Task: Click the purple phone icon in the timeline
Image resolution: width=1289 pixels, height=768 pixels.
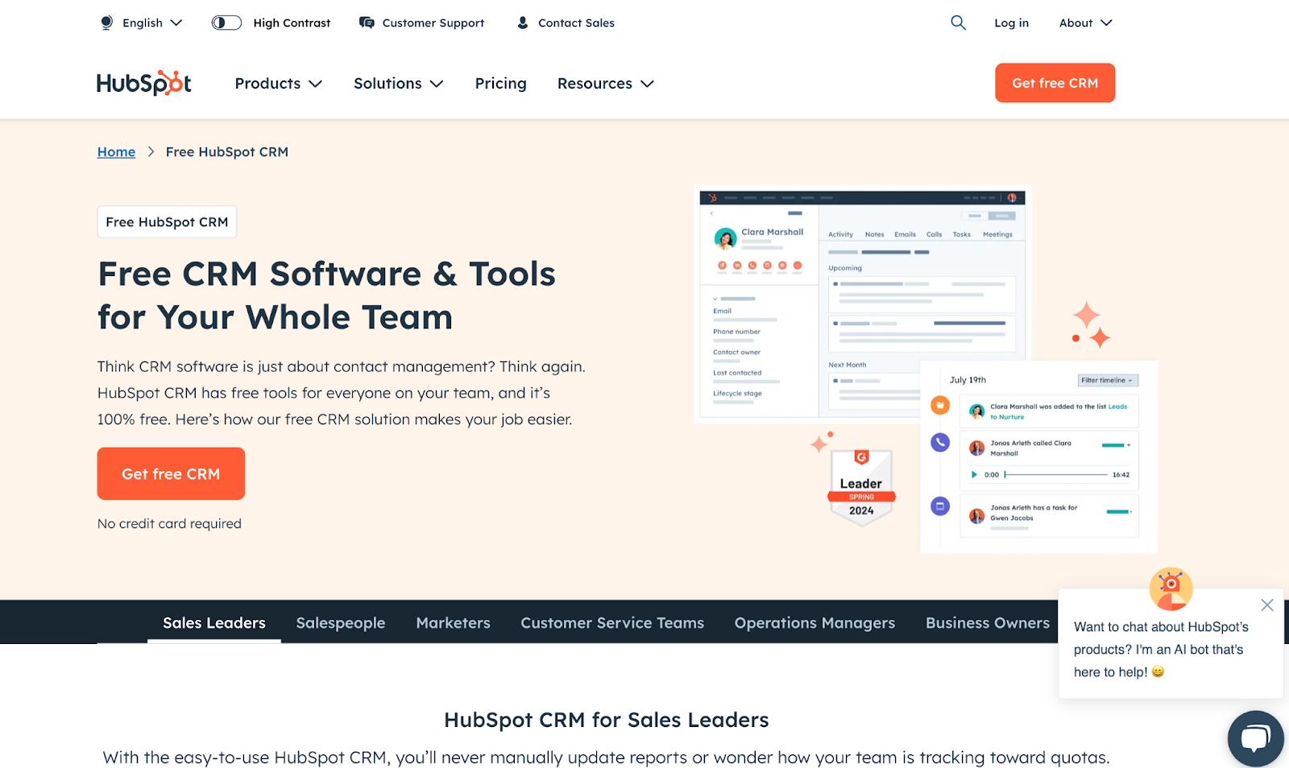Action: 939,442
